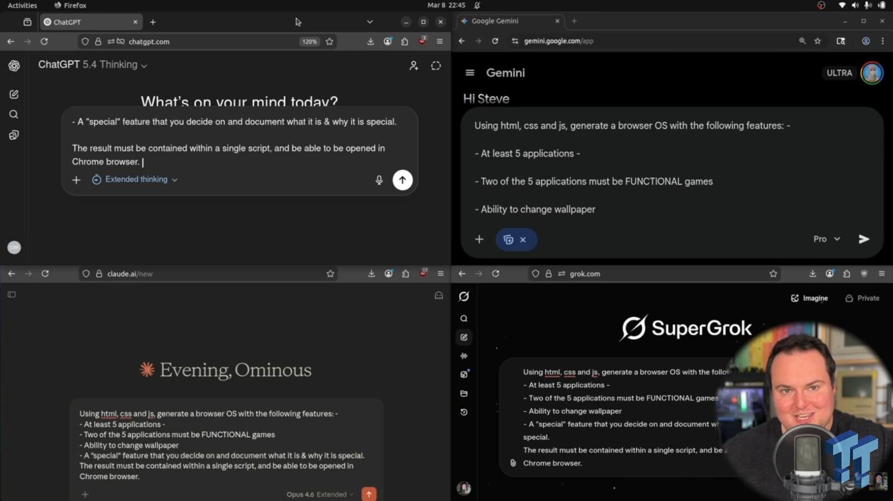Image resolution: width=893 pixels, height=501 pixels.
Task: Remove the selected tool chip in Gemini
Action: [x=523, y=240]
